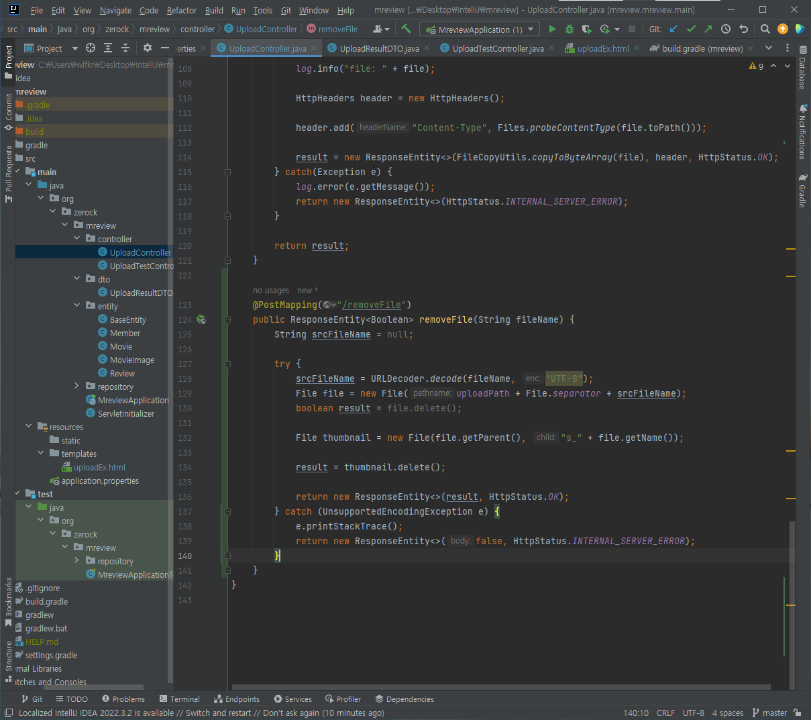The width and height of the screenshot is (811, 720).
Task: Click the Build project hammer icon
Action: (x=406, y=29)
